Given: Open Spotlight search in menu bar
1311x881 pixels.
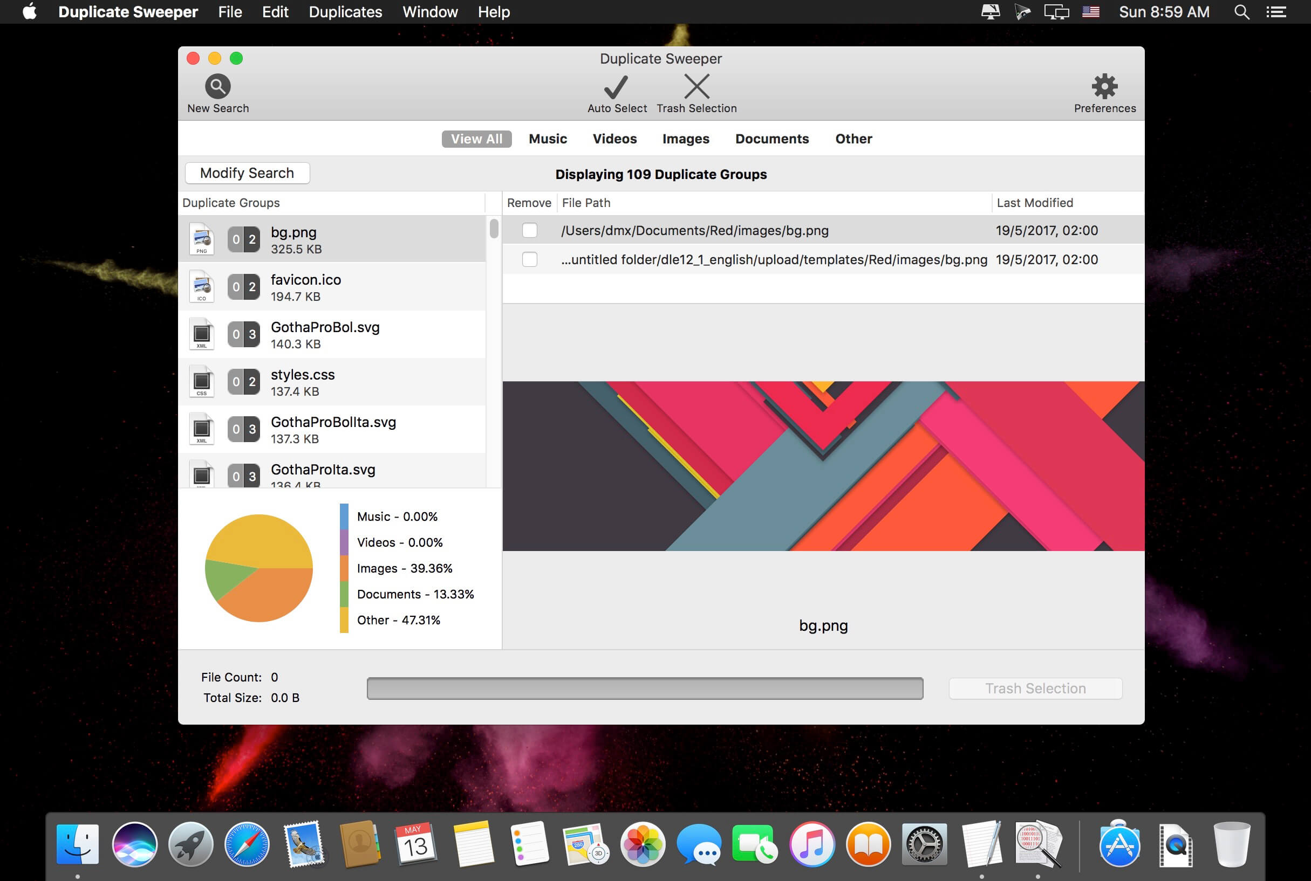Looking at the screenshot, I should 1241,12.
